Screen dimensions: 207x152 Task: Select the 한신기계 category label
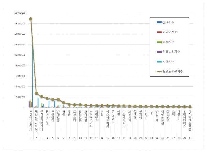(x=157, y=116)
